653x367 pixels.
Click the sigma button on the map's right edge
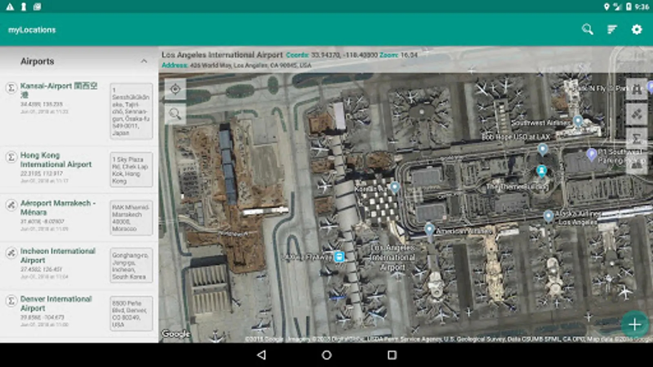(x=637, y=139)
